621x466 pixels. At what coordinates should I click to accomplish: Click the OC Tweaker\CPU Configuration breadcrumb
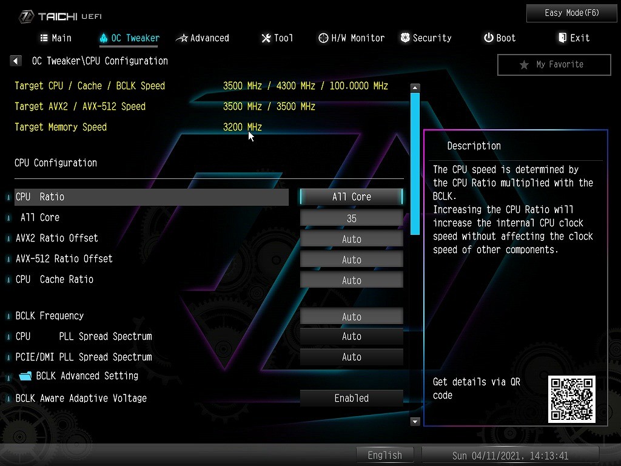(100, 61)
